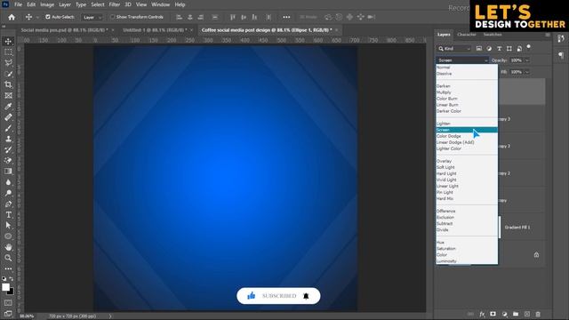Image resolution: width=569 pixels, height=320 pixels.
Task: Switch to the Character panel tab
Action: point(466,35)
